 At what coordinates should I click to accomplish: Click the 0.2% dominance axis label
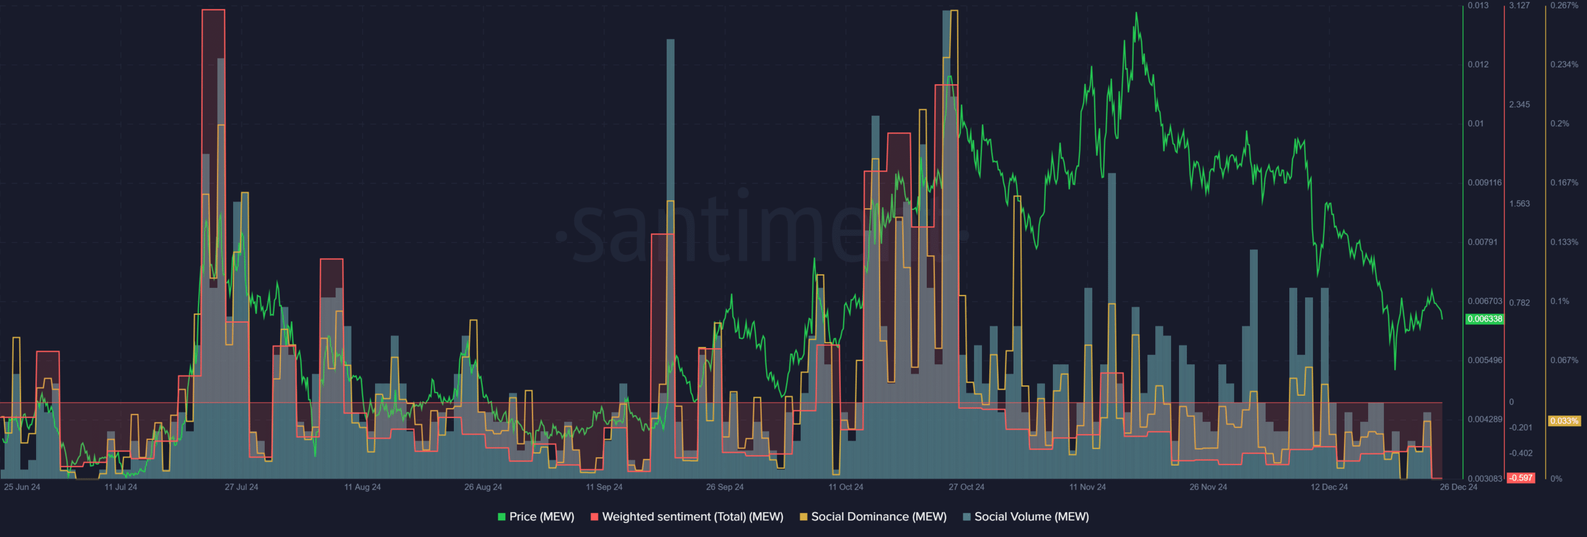tap(1560, 124)
